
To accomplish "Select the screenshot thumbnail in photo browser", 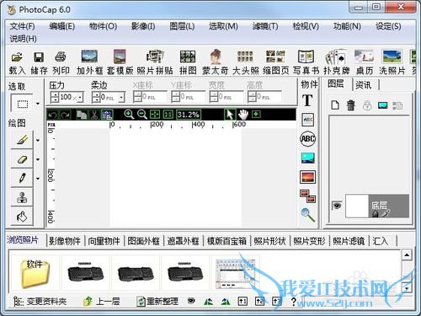I will (x=235, y=274).
